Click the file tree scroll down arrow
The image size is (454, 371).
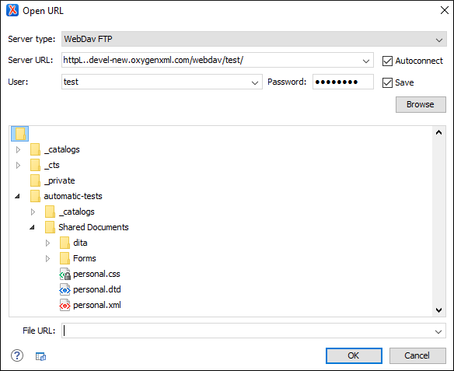(438, 310)
